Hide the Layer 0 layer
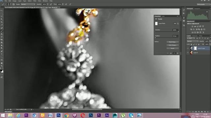Screen dimensions: 211x118 [188, 53]
